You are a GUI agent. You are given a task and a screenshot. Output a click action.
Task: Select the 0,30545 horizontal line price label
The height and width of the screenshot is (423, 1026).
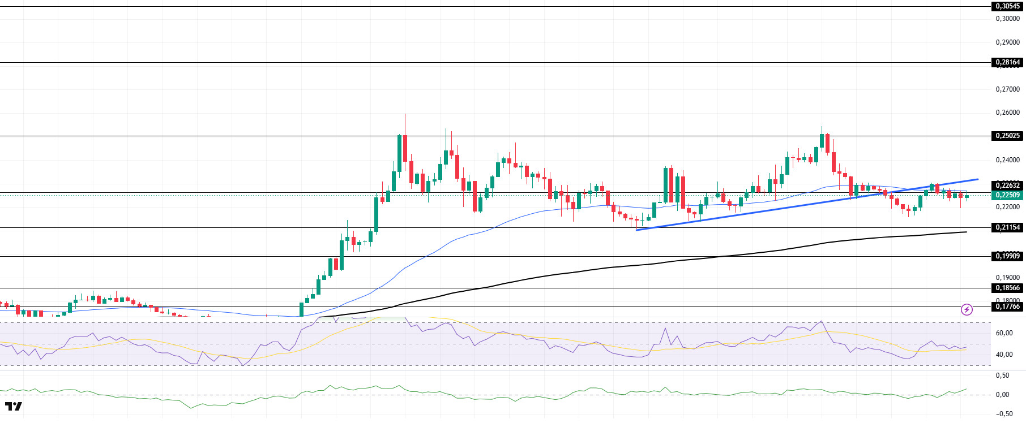[1007, 6]
